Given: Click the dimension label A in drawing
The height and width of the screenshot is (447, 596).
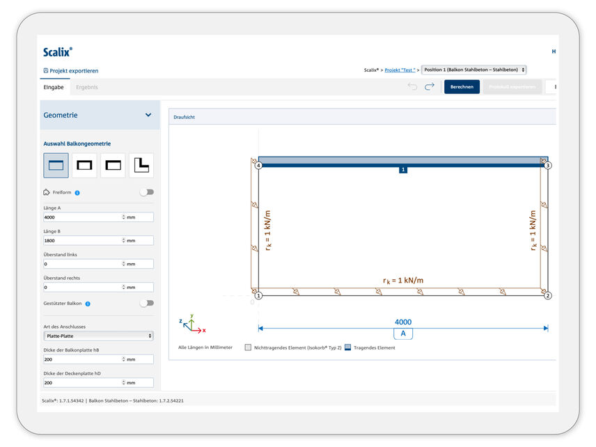Looking at the screenshot, I should [x=402, y=334].
